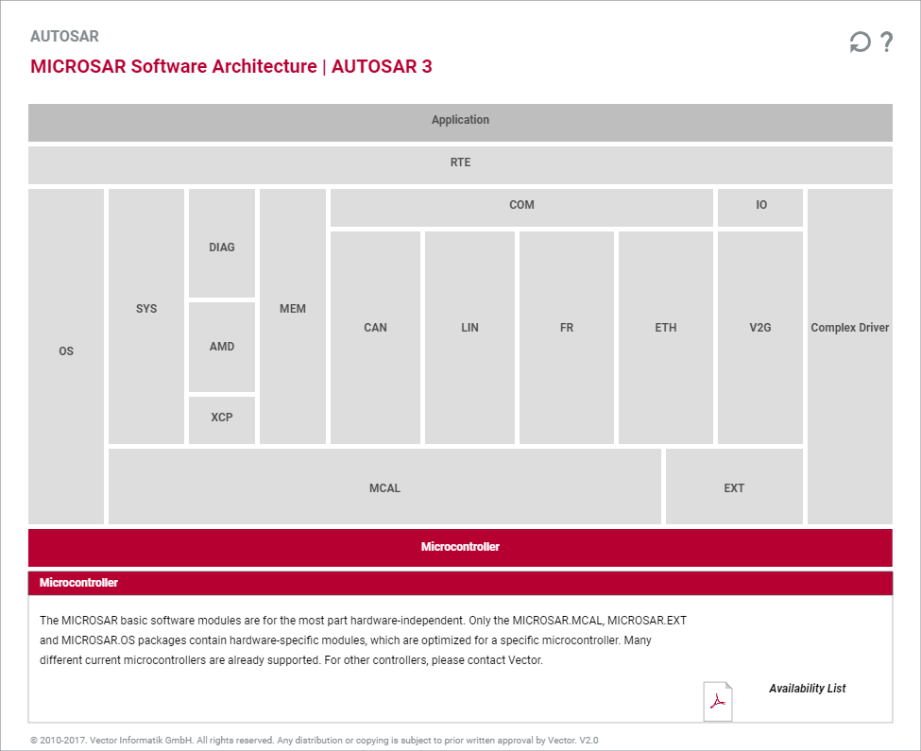Open the Availability List PDF icon
Screen dimensions: 921x751
click(x=717, y=701)
